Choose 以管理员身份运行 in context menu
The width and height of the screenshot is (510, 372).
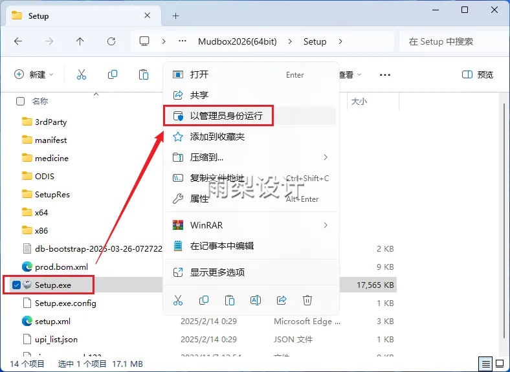click(250, 116)
